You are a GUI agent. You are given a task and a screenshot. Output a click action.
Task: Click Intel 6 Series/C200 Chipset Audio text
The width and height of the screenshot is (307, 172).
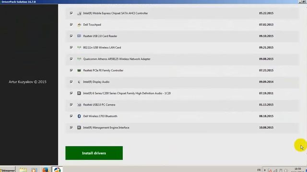pyautogui.click(x=127, y=93)
